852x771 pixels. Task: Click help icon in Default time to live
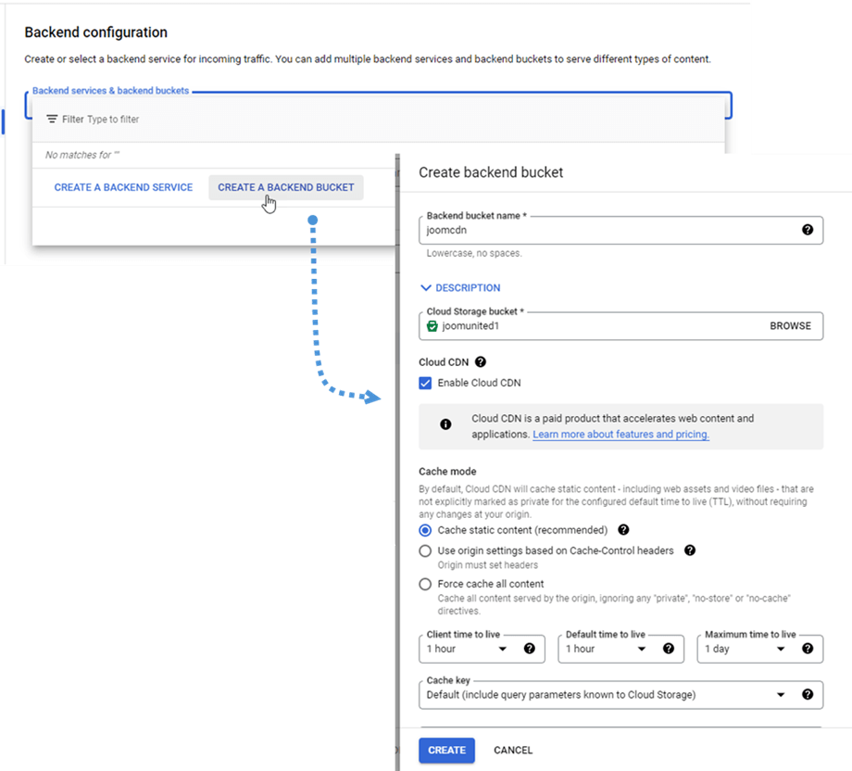tap(669, 649)
